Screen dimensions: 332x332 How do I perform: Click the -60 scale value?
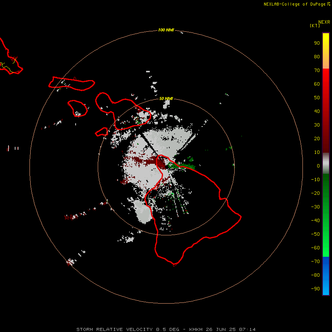315,248
